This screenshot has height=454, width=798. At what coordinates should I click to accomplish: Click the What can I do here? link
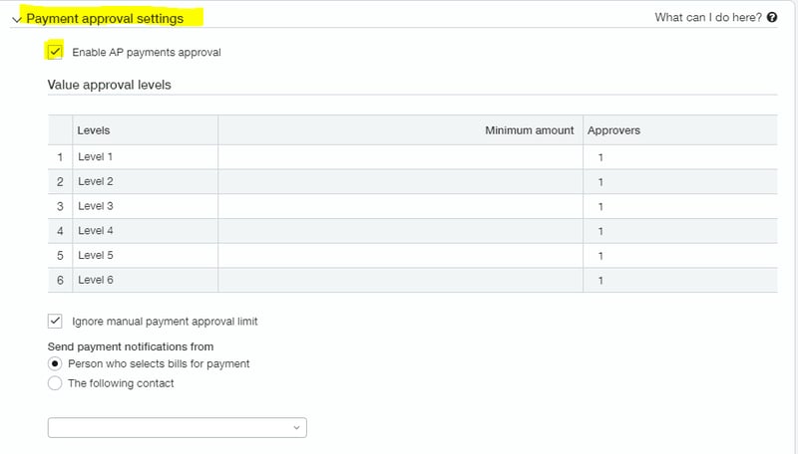click(708, 18)
